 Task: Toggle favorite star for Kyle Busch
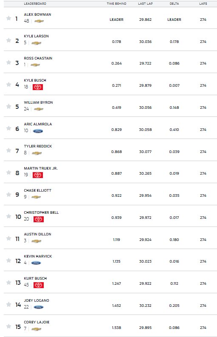[8, 84]
